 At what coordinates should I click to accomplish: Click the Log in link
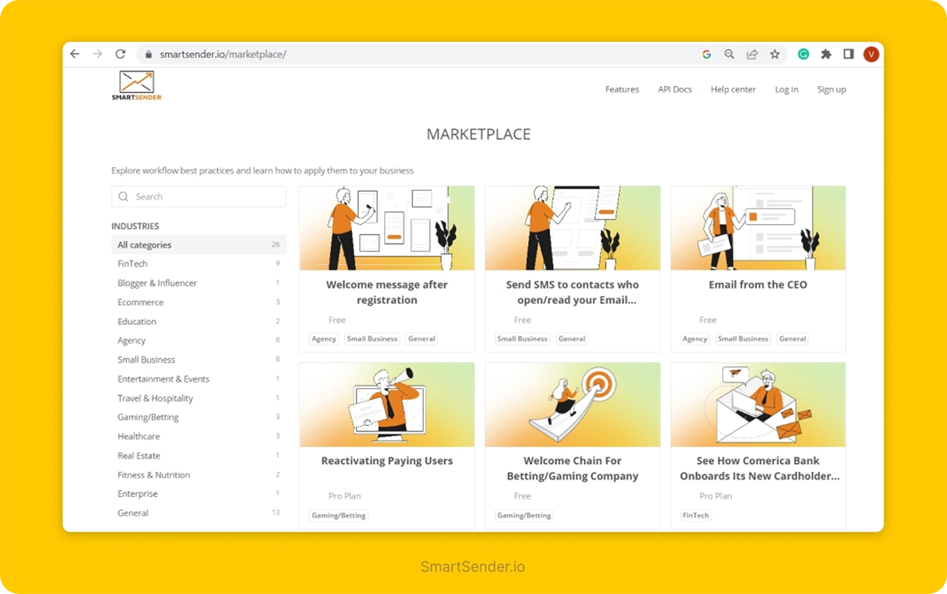click(x=786, y=90)
